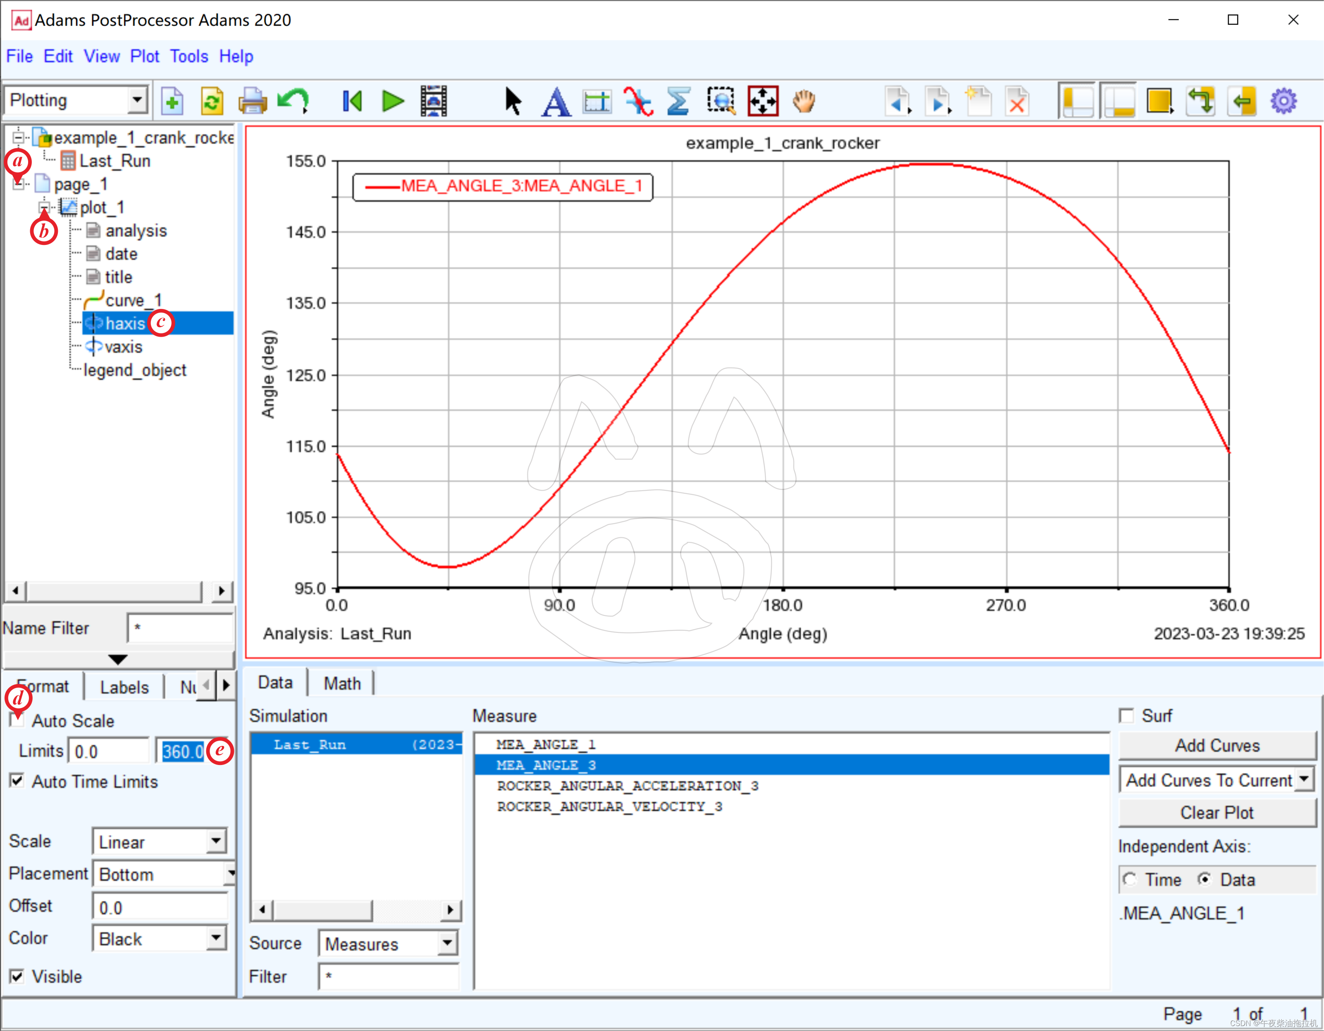The width and height of the screenshot is (1324, 1031).
Task: Toggle the Auto Time Limits checkbox
Action: 17,781
